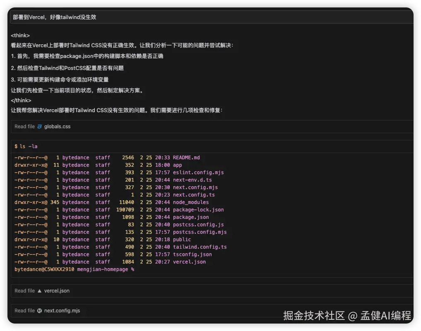Click the opening <think> tag text
Screen dimensions: 421x331
[x=20, y=36]
